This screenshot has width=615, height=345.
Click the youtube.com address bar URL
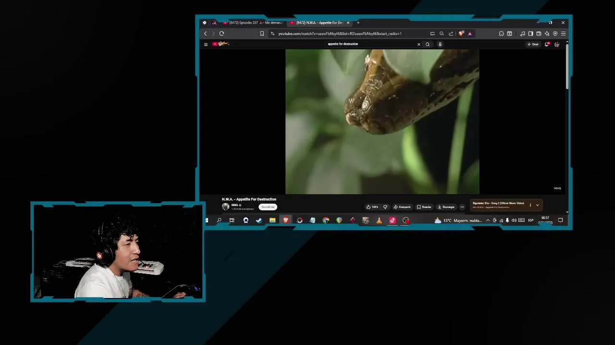[x=340, y=34]
